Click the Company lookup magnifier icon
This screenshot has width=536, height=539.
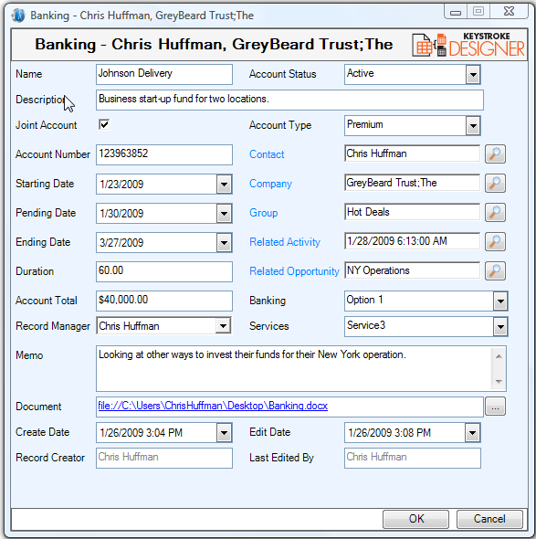[x=495, y=184]
